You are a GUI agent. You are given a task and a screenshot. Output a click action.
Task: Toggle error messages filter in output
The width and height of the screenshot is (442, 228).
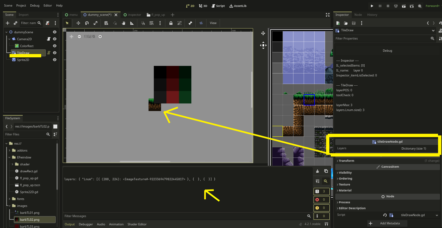[x=321, y=200]
